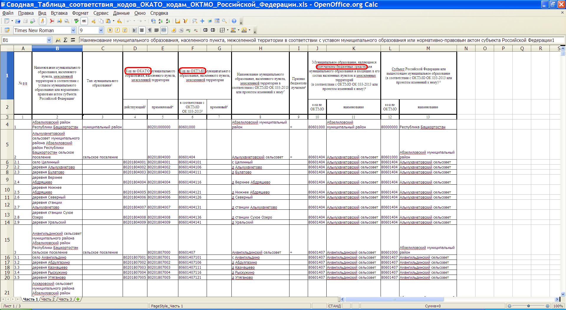
Task: Click the Function equals sign button
Action: tap(73, 40)
